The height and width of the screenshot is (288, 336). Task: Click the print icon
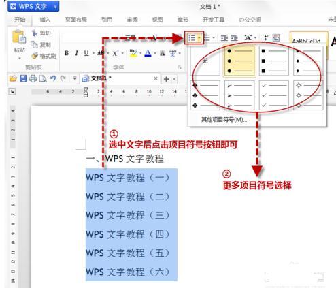[33, 78]
